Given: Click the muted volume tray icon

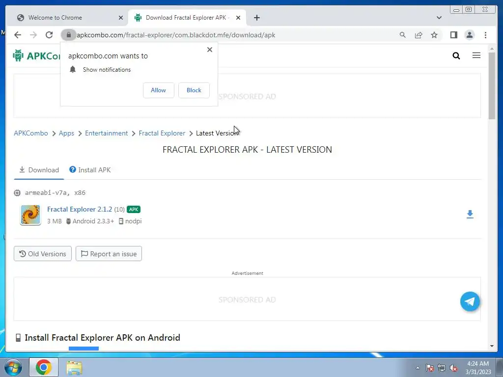Looking at the screenshot, I should (453, 368).
